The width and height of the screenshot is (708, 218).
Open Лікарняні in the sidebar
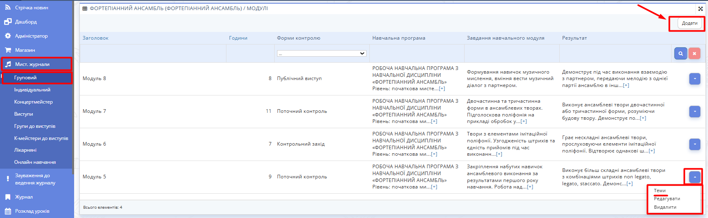pyautogui.click(x=25, y=150)
